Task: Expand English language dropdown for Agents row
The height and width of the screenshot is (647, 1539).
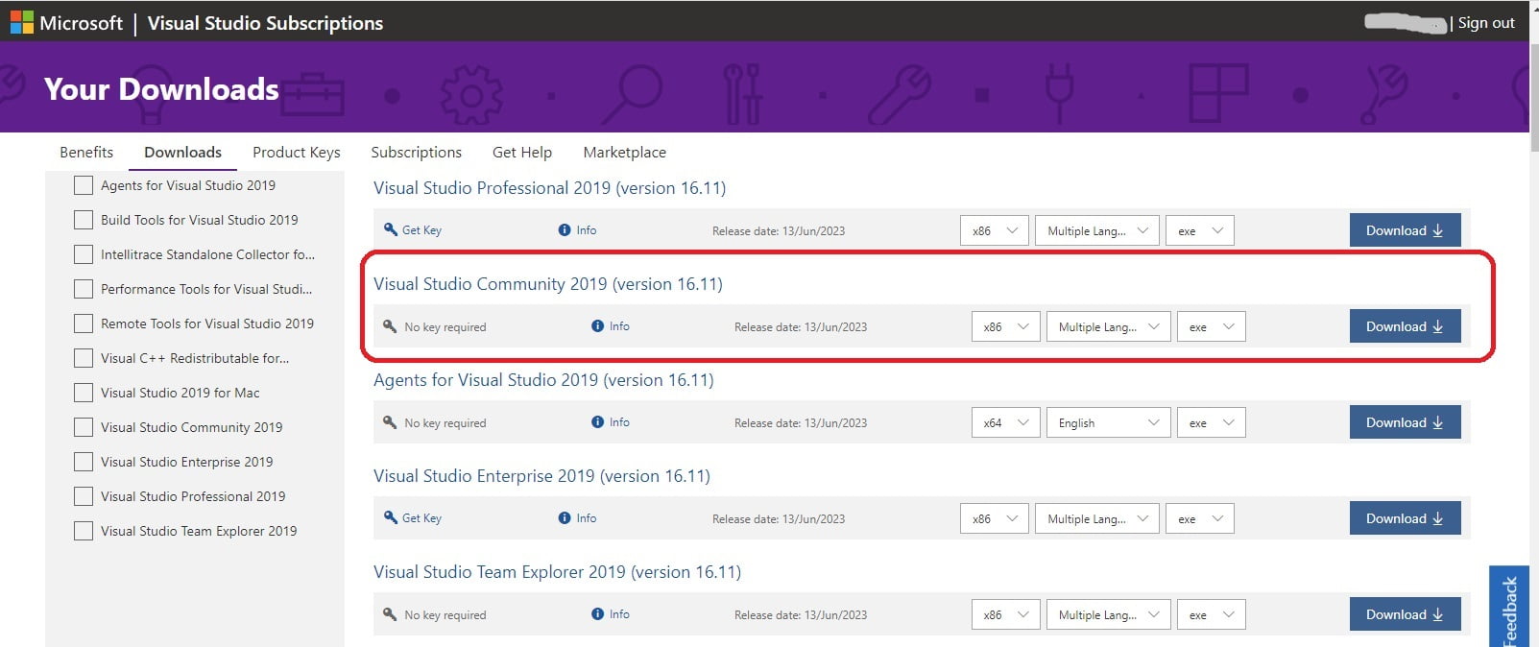Action: click(1108, 423)
